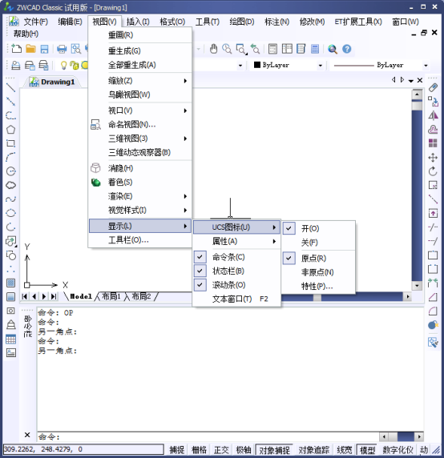Image resolution: width=444 pixels, height=458 pixels.
Task: Click the Realtime Zoom icon
Action: (227, 49)
